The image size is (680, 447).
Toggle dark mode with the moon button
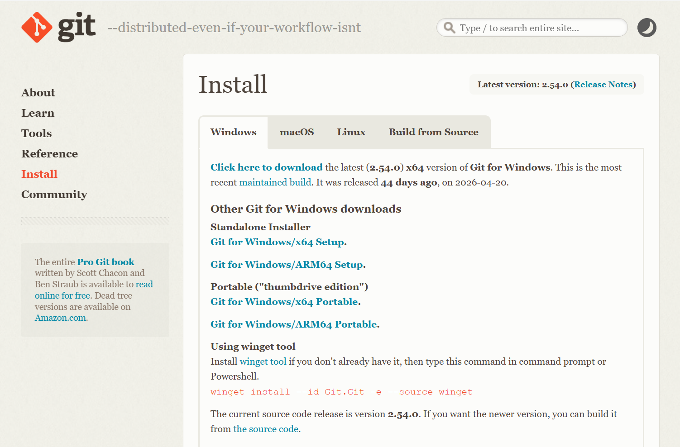646,28
